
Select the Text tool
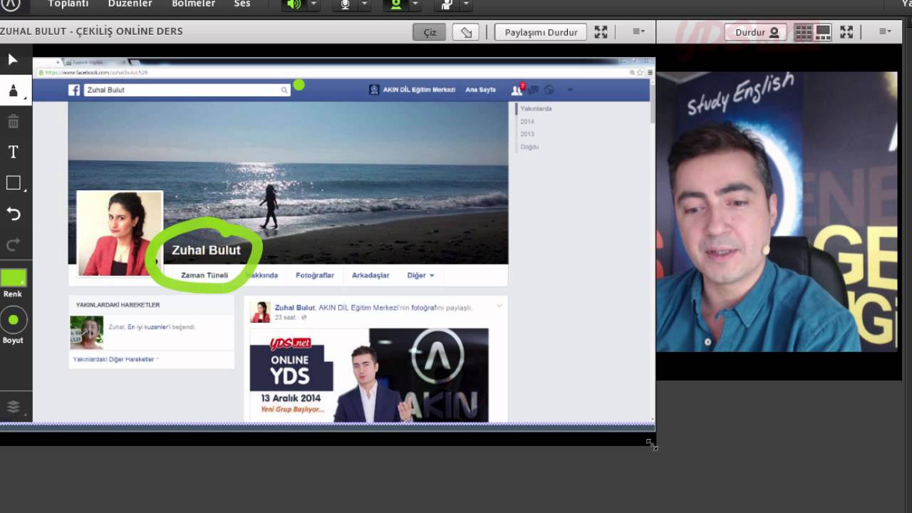click(14, 152)
